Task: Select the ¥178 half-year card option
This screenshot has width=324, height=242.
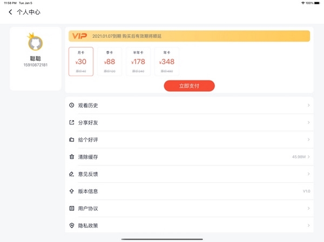Action: (x=138, y=61)
